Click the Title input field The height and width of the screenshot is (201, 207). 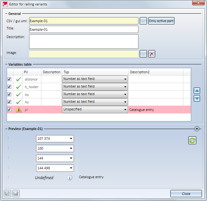84,29
